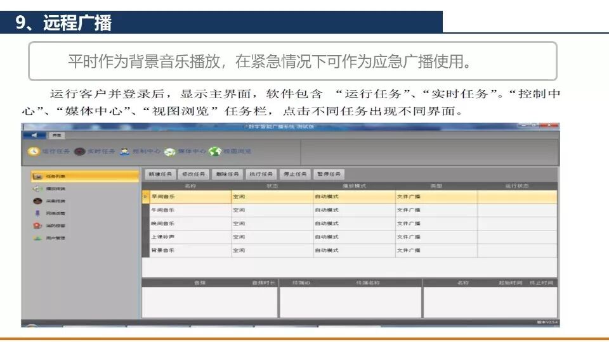
Task: Click the 修改任务 button
Action: tap(194, 175)
